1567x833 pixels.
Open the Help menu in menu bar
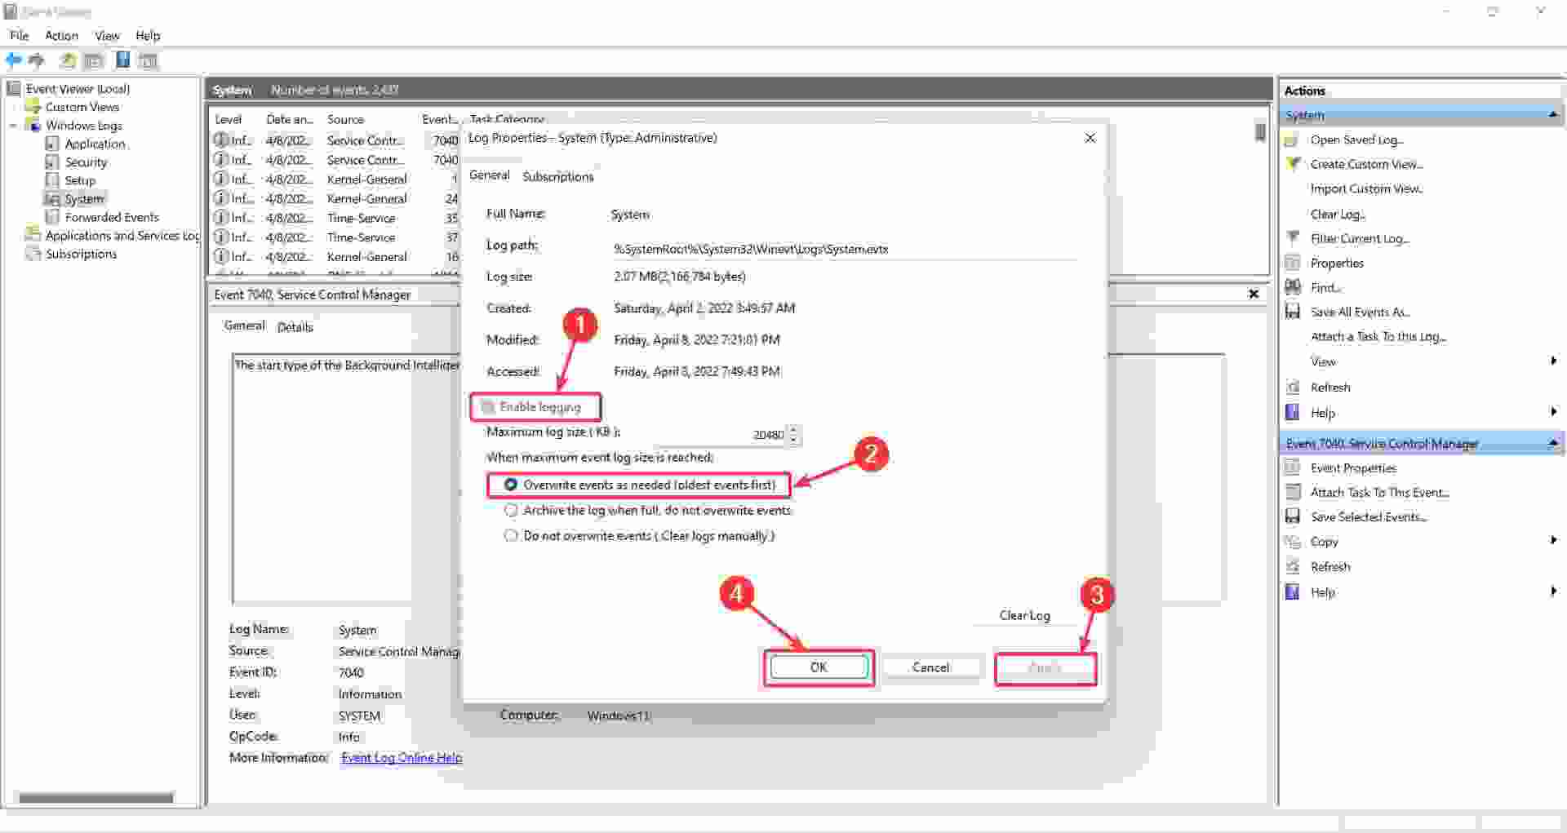(x=148, y=35)
